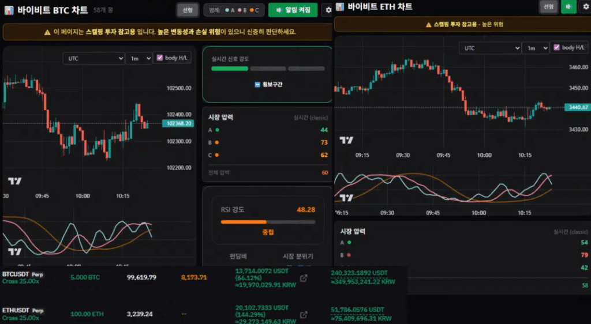Image resolution: width=591 pixels, height=324 pixels.
Task: Open share icon in ETHUSDT position row
Action: click(304, 315)
